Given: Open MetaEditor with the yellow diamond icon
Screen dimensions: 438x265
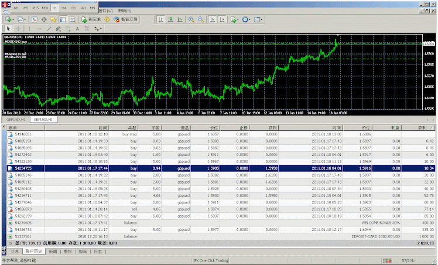Looking at the screenshot, I should pos(107,19).
